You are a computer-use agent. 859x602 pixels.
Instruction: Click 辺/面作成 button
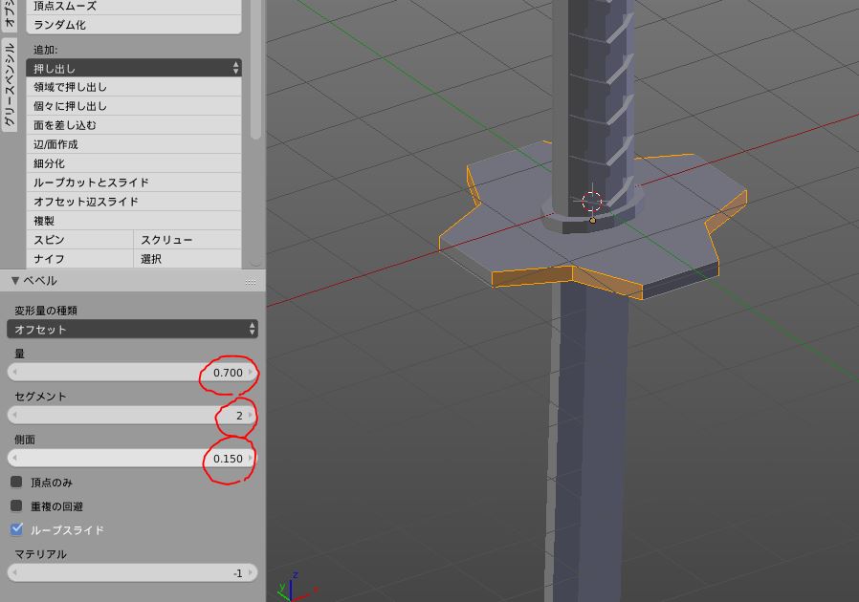tap(134, 144)
